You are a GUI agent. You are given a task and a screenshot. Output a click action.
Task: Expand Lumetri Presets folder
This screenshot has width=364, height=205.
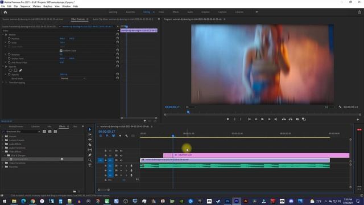[3, 140]
